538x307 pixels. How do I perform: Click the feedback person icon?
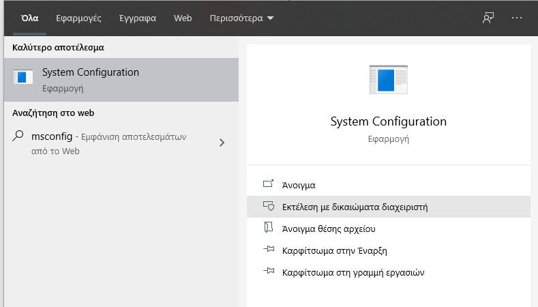pos(488,18)
